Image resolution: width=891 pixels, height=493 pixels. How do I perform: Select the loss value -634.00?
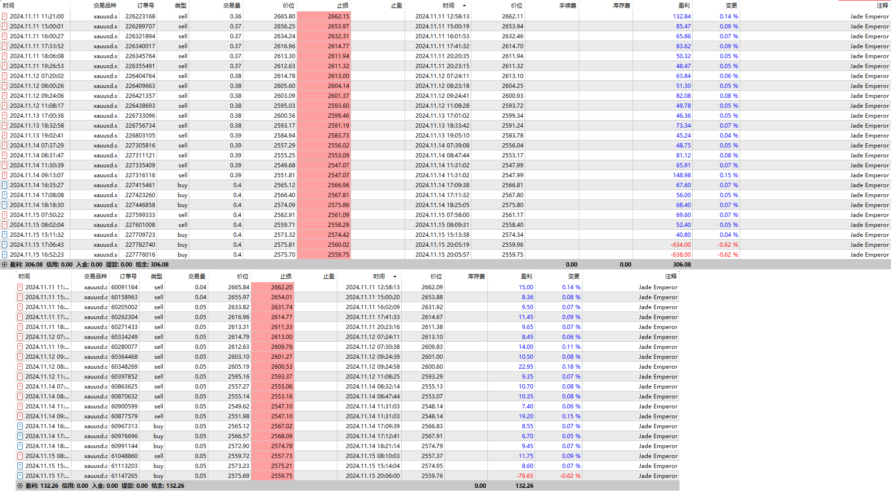click(680, 244)
